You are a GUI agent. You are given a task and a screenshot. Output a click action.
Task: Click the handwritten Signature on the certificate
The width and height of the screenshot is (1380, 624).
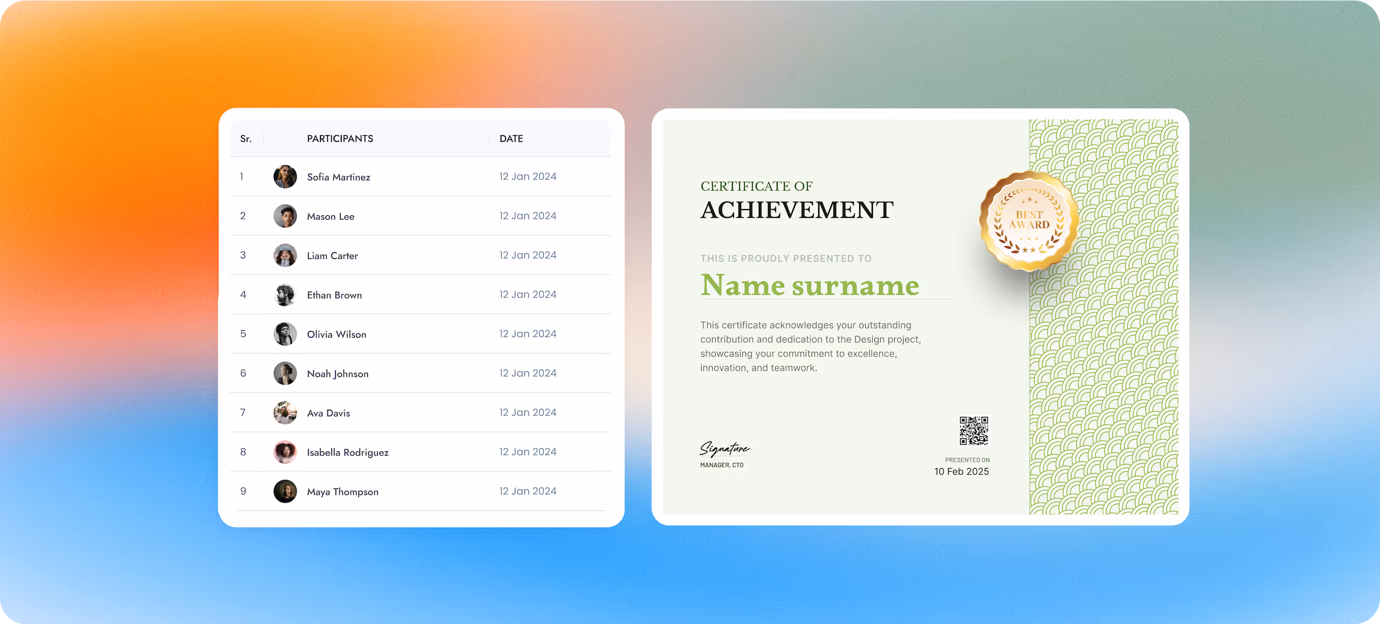[x=724, y=449]
